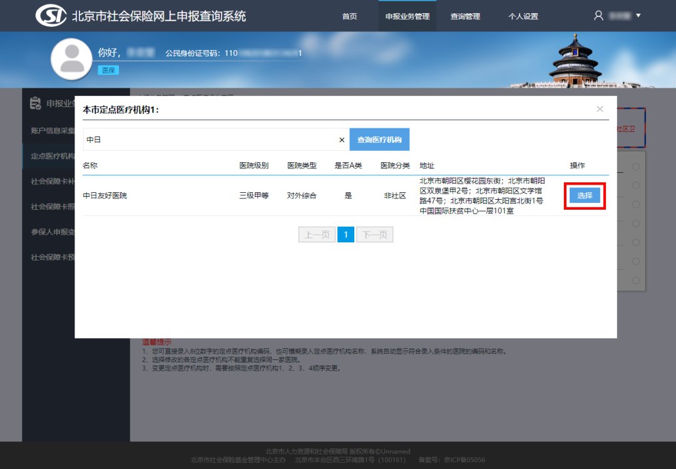Image resolution: width=676 pixels, height=469 pixels.
Task: Close the 本市定点医疗机构1 dialog
Action: coord(600,109)
